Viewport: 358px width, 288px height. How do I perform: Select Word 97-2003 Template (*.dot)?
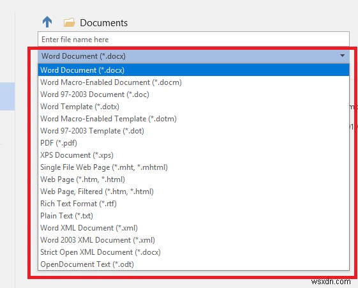point(193,131)
